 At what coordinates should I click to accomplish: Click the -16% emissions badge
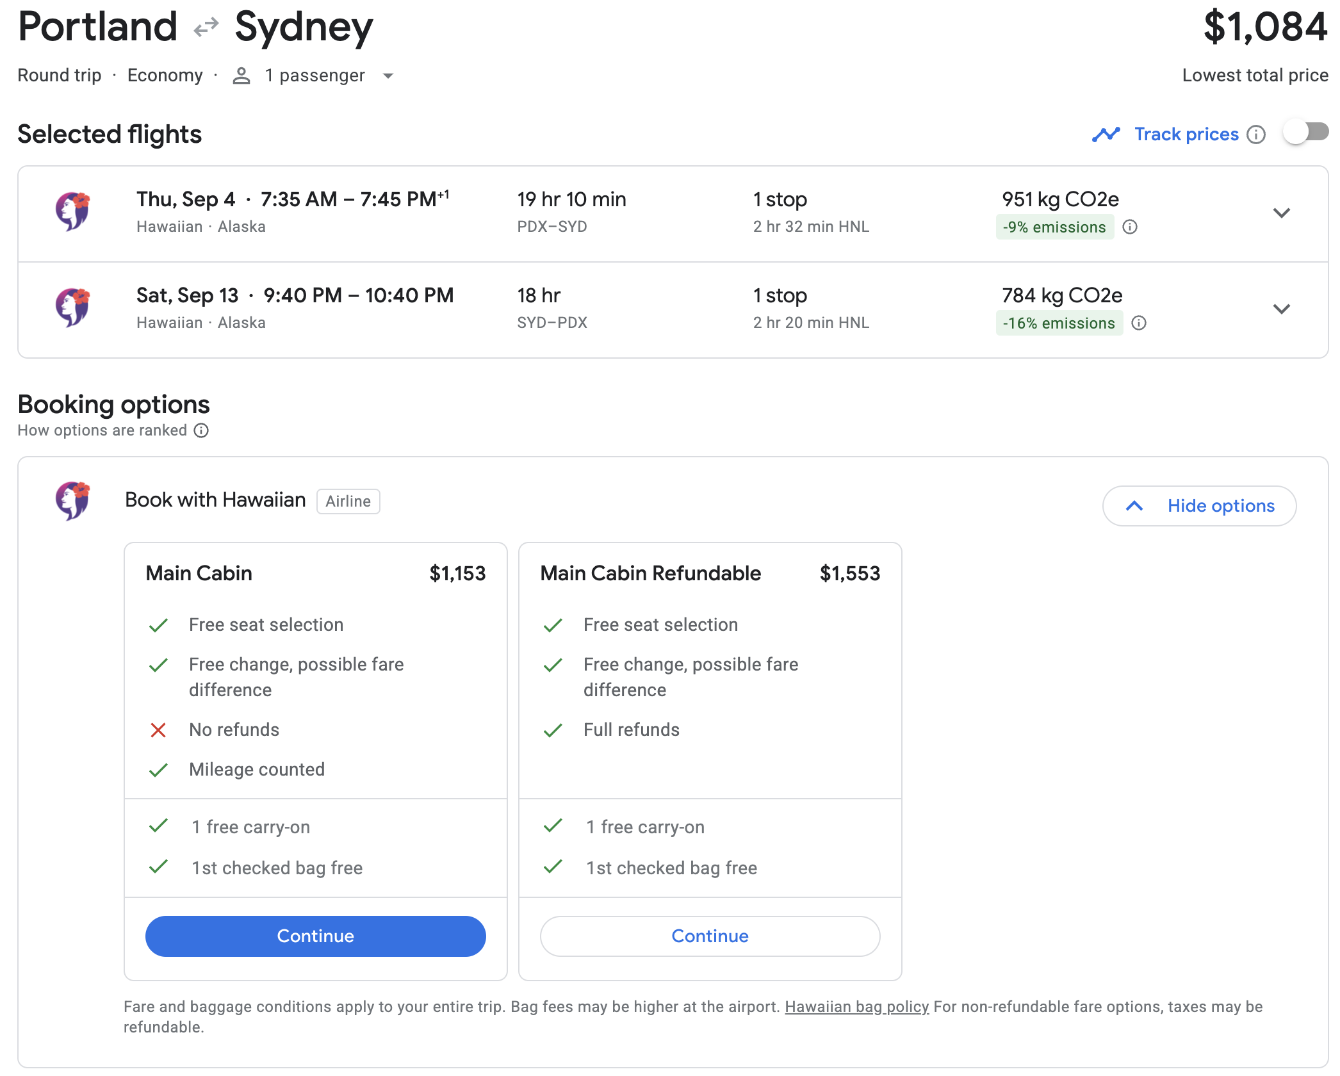point(1059,323)
